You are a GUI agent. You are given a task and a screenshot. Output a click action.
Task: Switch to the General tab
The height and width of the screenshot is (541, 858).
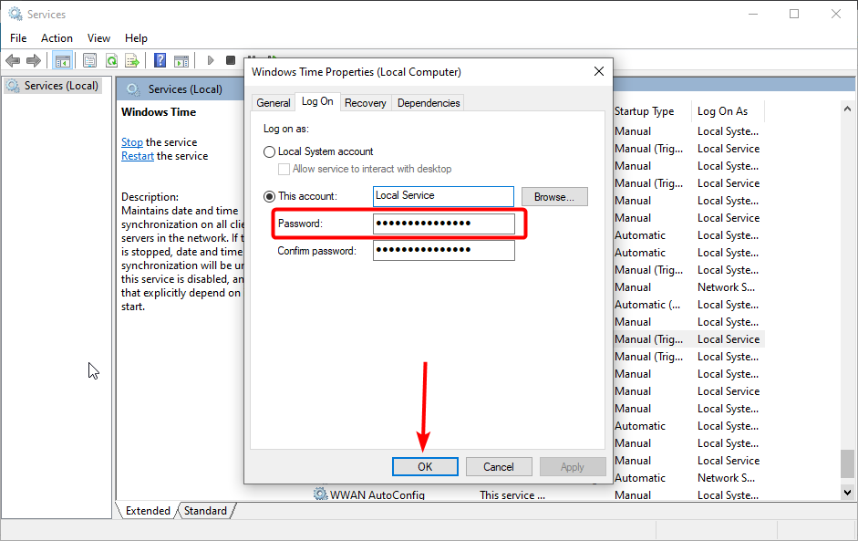273,103
